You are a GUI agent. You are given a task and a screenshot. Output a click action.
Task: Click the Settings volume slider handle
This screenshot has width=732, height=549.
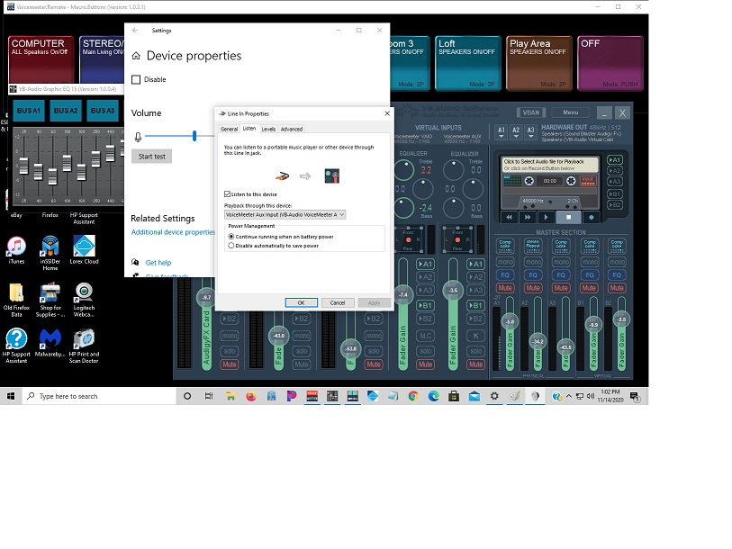[194, 136]
